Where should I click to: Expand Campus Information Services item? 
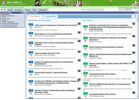tap(10, 23)
